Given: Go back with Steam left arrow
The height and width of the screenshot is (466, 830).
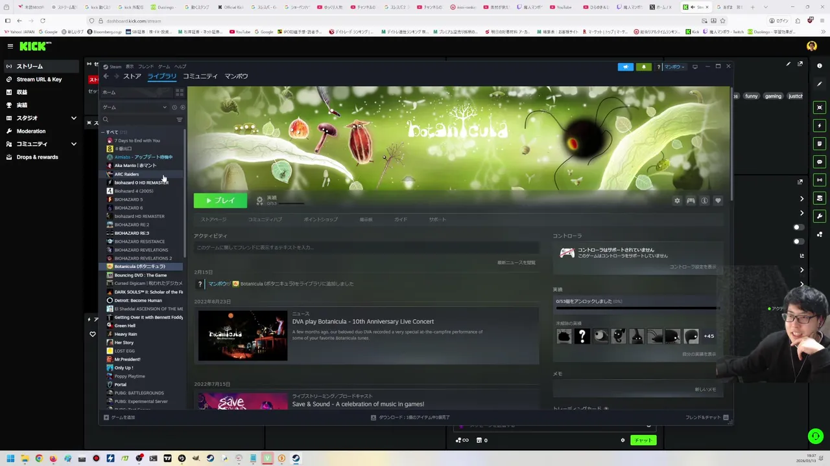Looking at the screenshot, I should 106,76.
